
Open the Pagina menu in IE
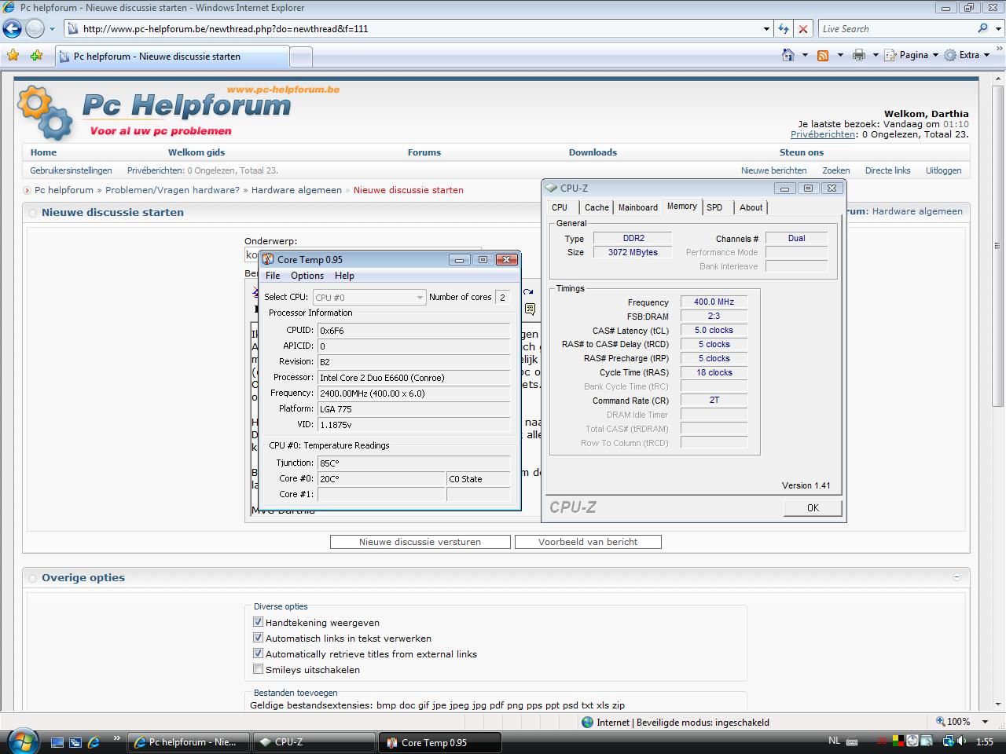912,55
